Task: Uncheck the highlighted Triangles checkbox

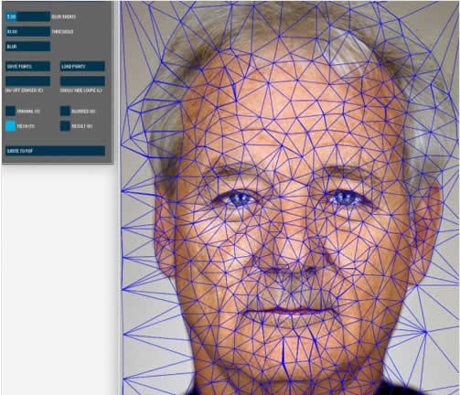Action: pyautogui.click(x=10, y=126)
